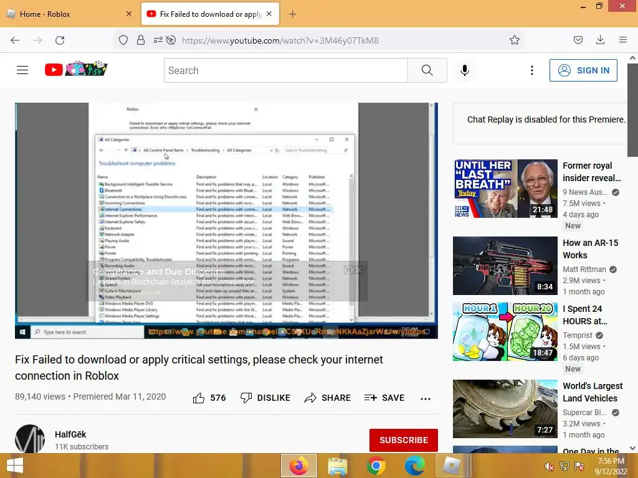This screenshot has height=478, width=638.
Task: Select the Fix Failed to download tab
Action: point(211,14)
